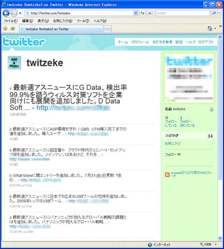Viewport: 224px width, 249px height.
Task: Click the magnifier Search button
Action: (x=214, y=13)
